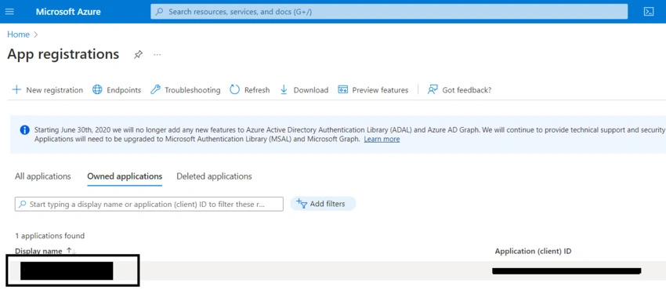This screenshot has width=666, height=301.
Task: Click the plus icon for New registration
Action: 16,89
